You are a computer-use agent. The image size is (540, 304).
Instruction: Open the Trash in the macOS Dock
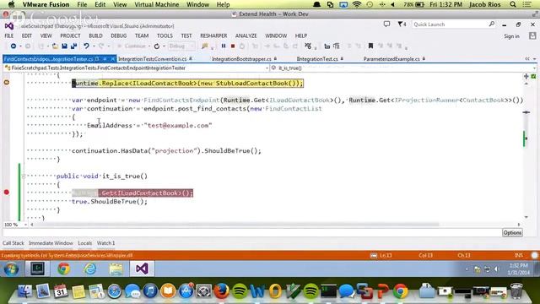516,291
